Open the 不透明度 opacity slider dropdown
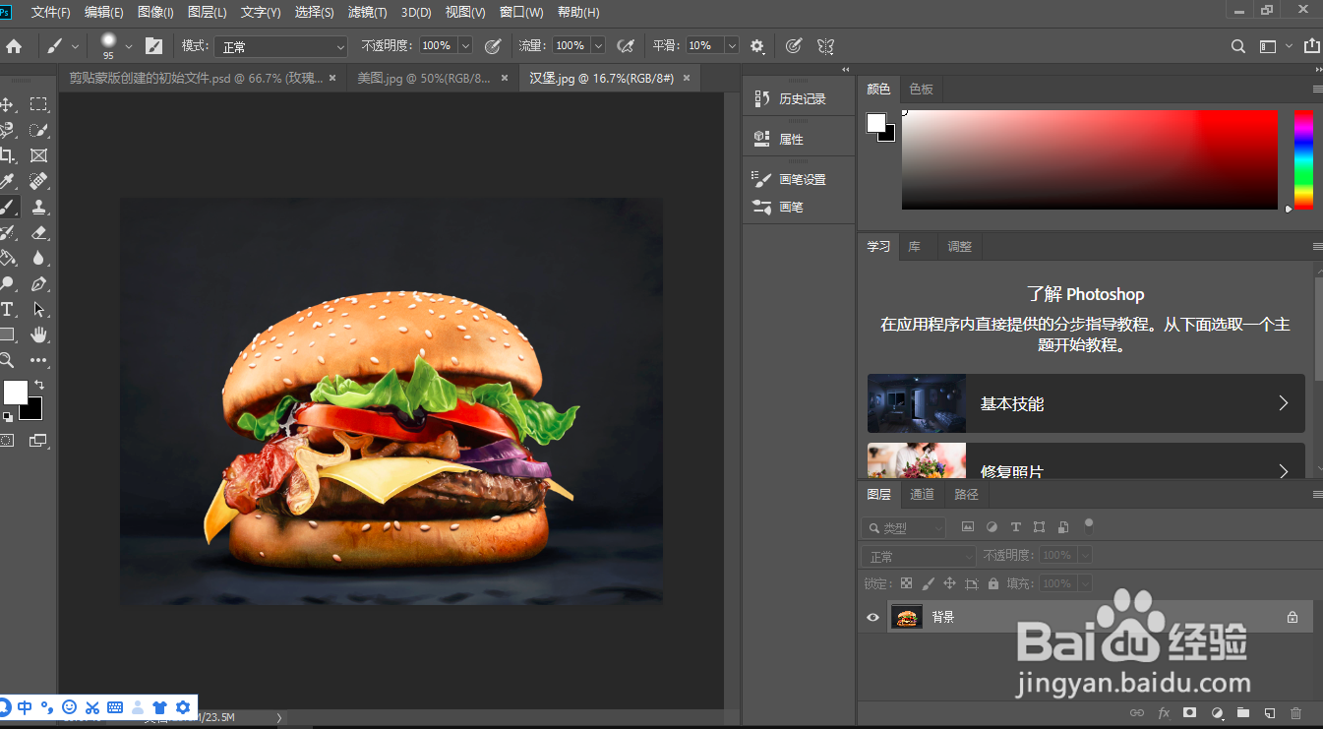Viewport: 1323px width, 729px height. click(x=465, y=45)
